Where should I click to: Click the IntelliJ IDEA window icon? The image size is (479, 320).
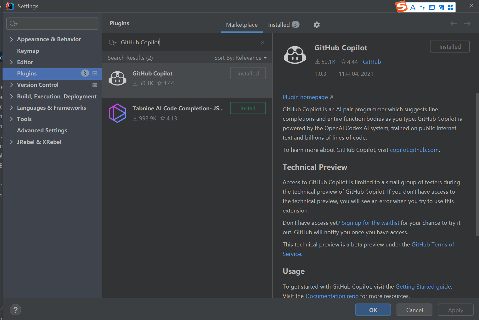coord(10,6)
